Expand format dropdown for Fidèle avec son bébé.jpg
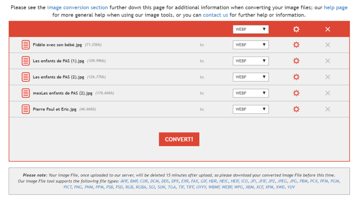The image size is (355, 201). point(251,45)
